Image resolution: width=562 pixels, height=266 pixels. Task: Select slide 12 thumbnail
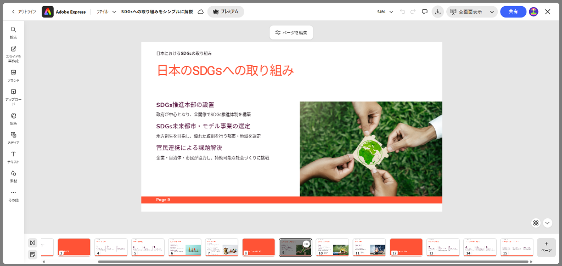coord(406,247)
